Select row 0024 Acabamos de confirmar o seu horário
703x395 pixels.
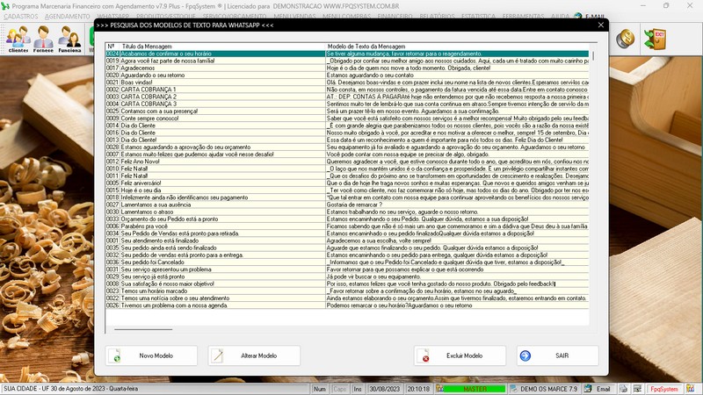347,54
